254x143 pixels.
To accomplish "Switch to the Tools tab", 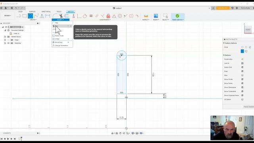I will tap(59, 12).
